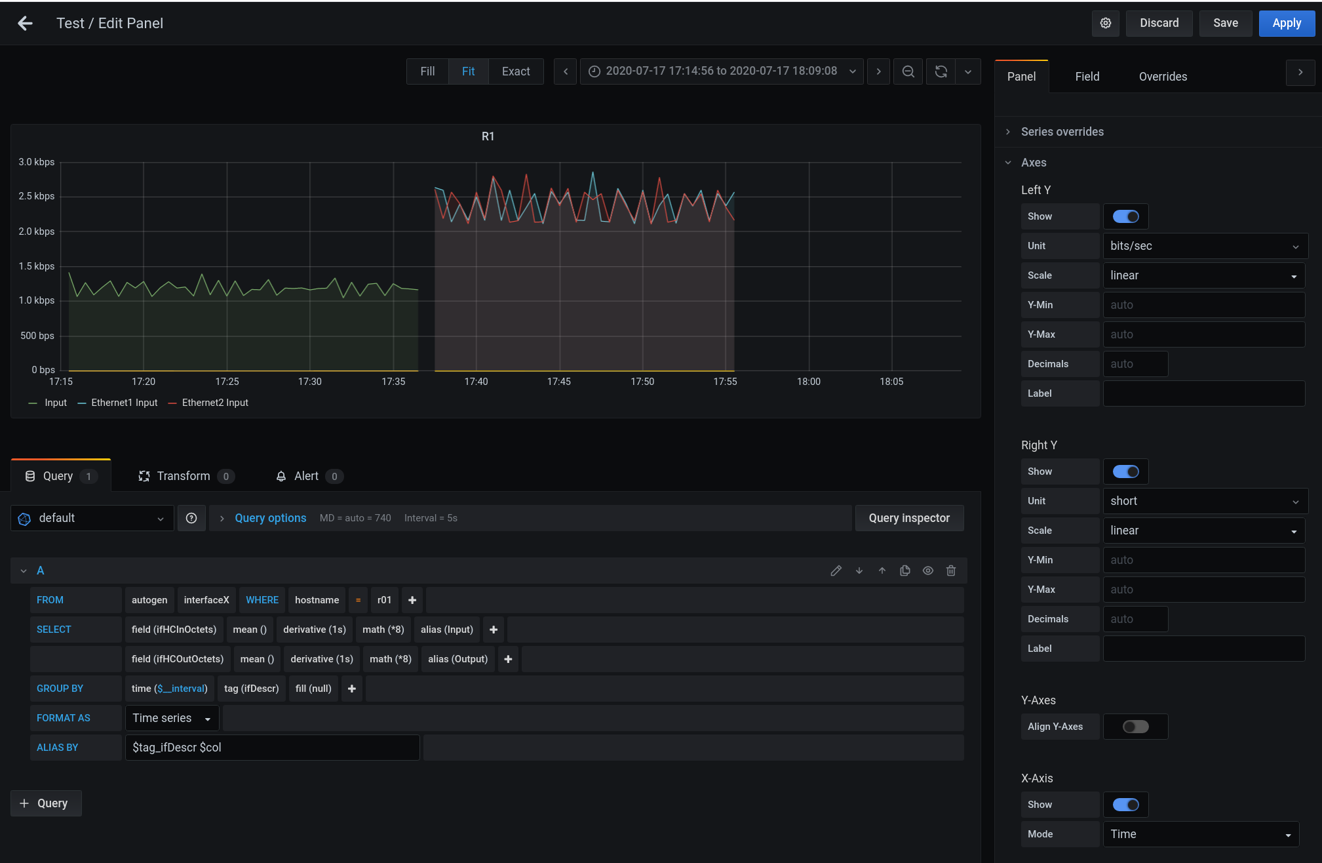This screenshot has height=863, width=1322.
Task: Zoom out the time range
Action: (x=908, y=71)
